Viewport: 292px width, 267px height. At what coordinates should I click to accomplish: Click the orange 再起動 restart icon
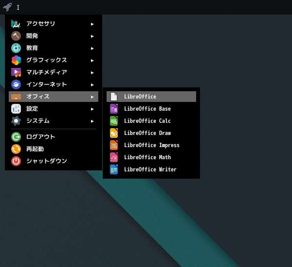click(16, 149)
